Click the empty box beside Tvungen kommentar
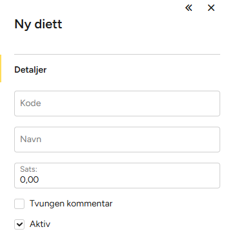The image size is (235, 245). coord(19,204)
